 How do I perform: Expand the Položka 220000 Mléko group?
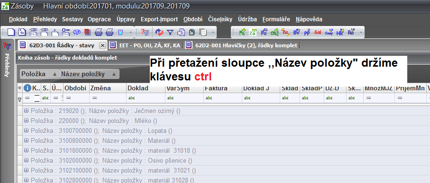point(27,121)
